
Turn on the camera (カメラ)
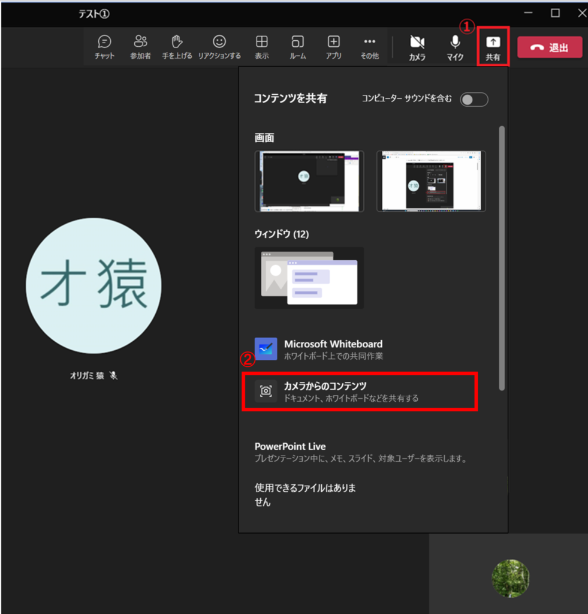tap(417, 47)
